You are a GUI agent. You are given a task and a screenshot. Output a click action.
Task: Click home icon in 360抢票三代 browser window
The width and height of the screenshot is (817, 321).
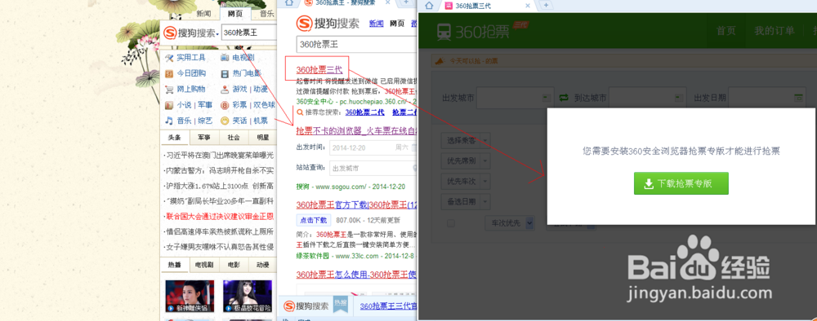pos(430,5)
